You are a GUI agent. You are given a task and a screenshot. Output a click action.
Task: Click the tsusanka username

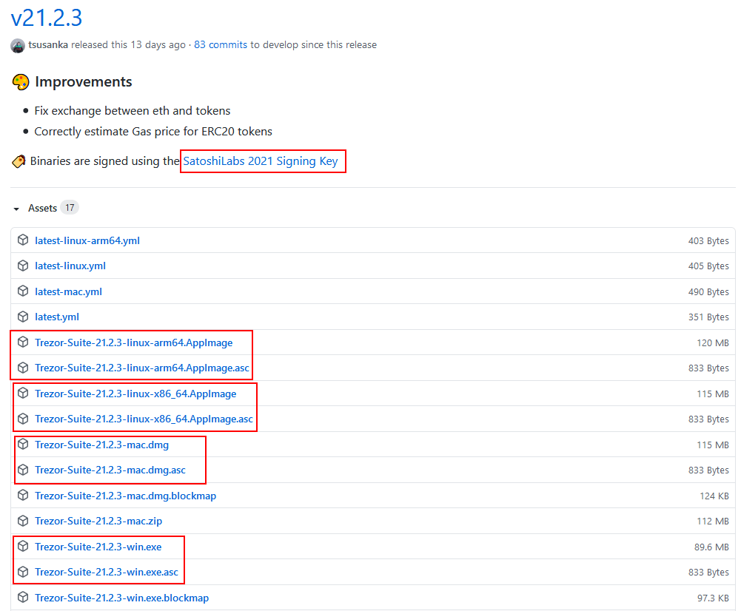pos(48,44)
